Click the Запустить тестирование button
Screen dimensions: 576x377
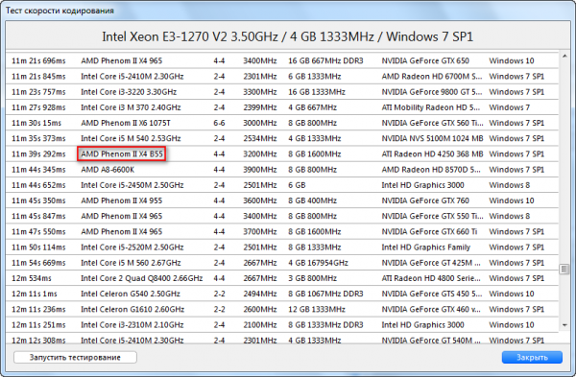pyautogui.click(x=75, y=357)
